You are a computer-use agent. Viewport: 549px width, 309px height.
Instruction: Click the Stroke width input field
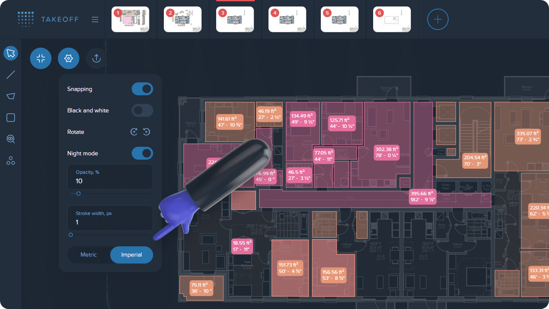[110, 218]
